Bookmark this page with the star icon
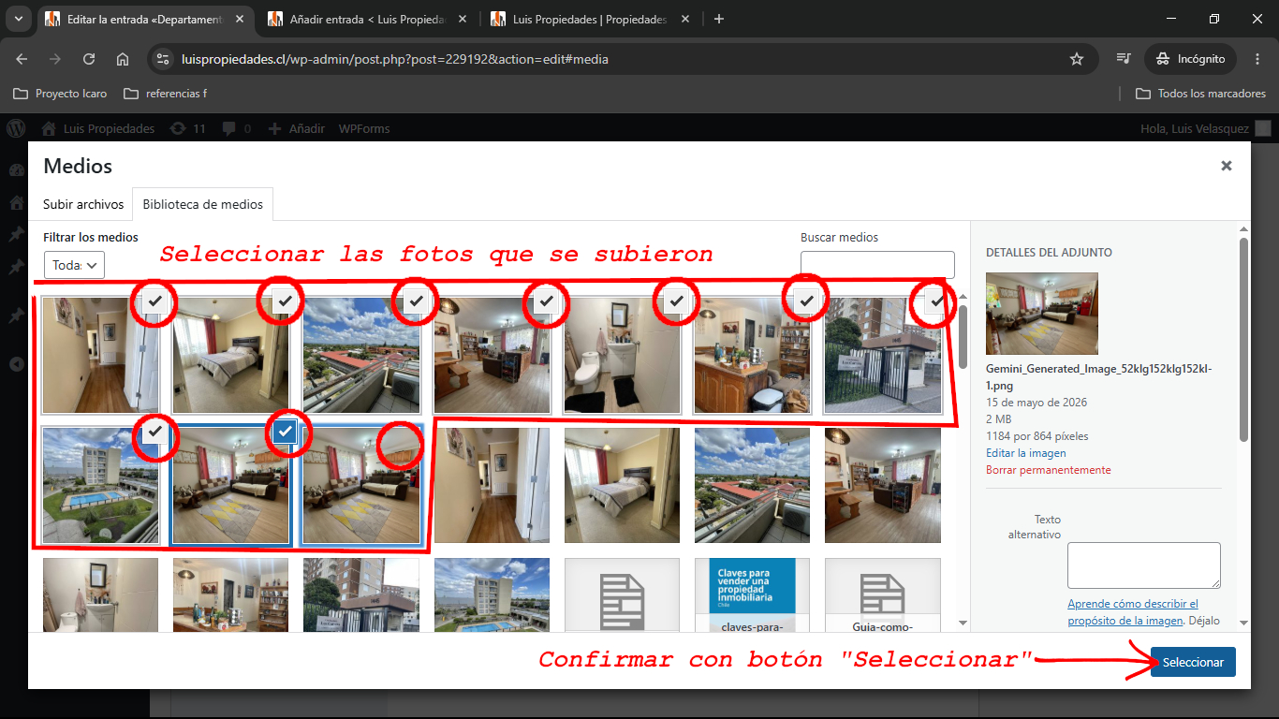The height and width of the screenshot is (719, 1279). (1077, 59)
